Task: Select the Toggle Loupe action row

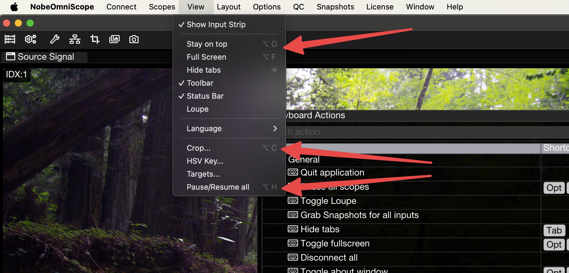Action: 328,201
